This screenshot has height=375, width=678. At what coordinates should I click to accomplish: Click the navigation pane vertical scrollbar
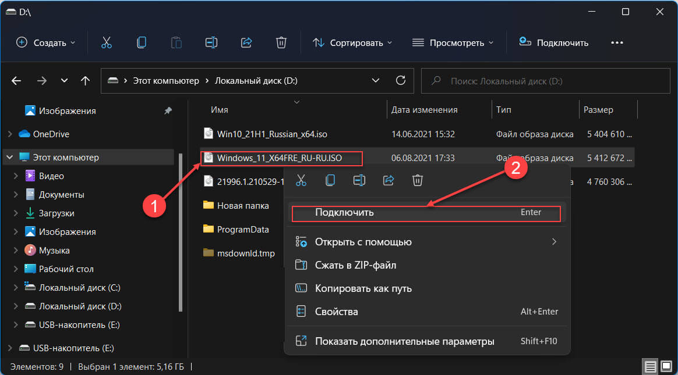pyautogui.click(x=181, y=232)
